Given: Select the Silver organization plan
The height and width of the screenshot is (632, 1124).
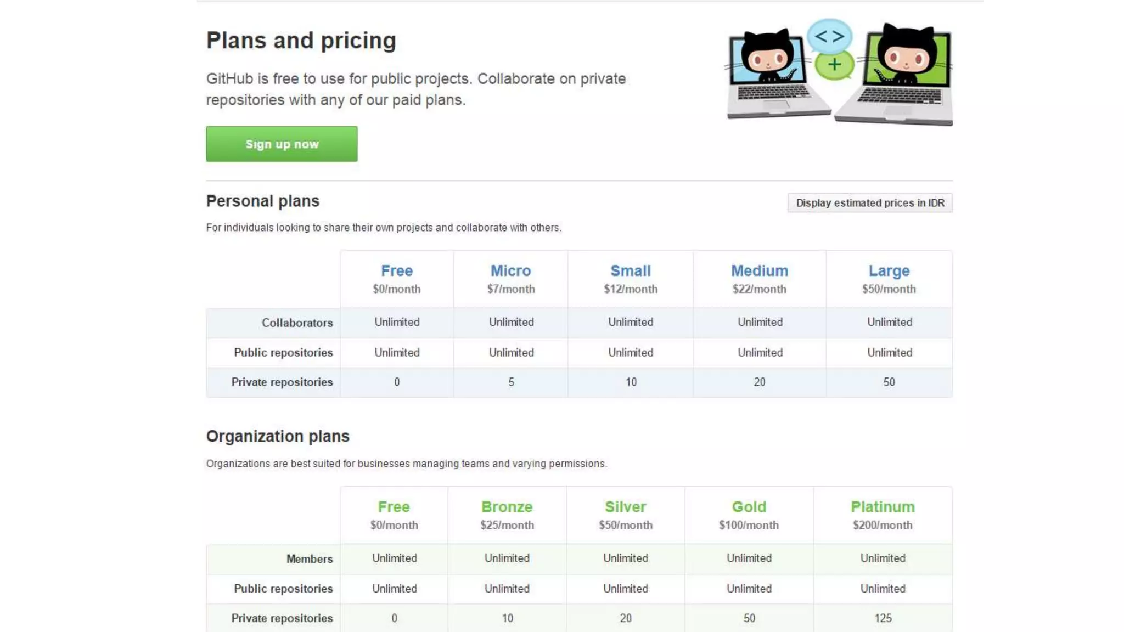Looking at the screenshot, I should (x=625, y=507).
